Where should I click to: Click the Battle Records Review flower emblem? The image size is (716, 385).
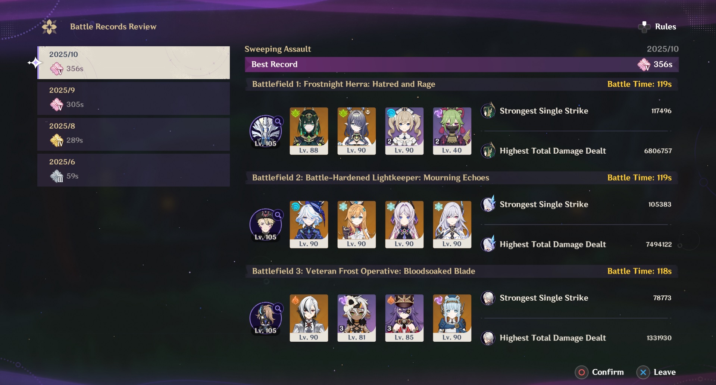[49, 27]
